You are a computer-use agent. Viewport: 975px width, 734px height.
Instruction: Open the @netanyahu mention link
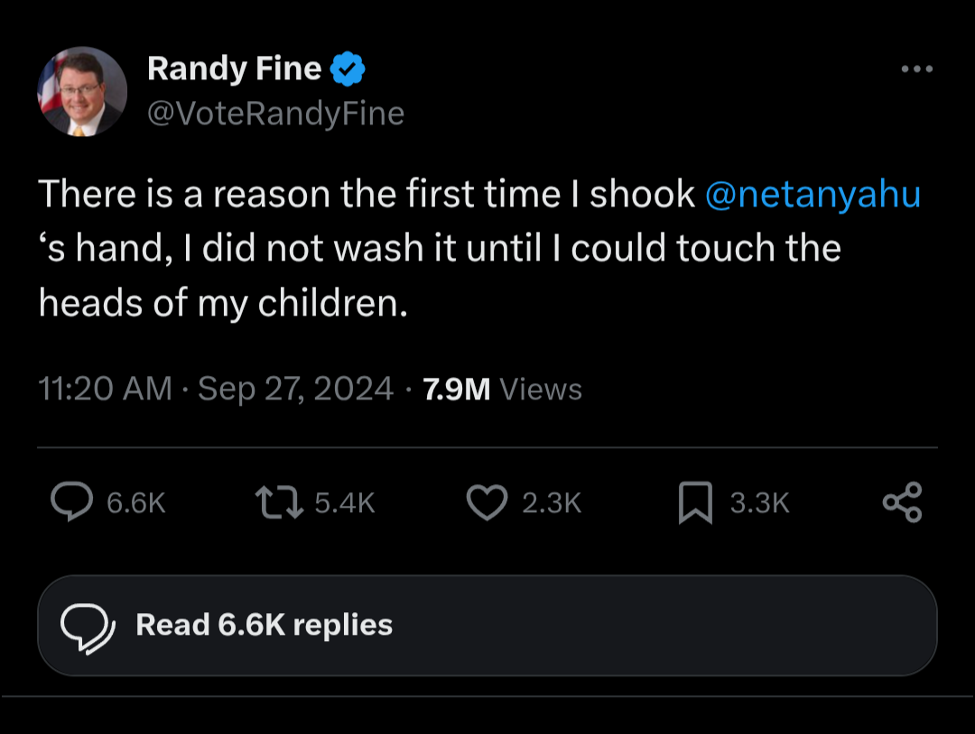point(812,195)
